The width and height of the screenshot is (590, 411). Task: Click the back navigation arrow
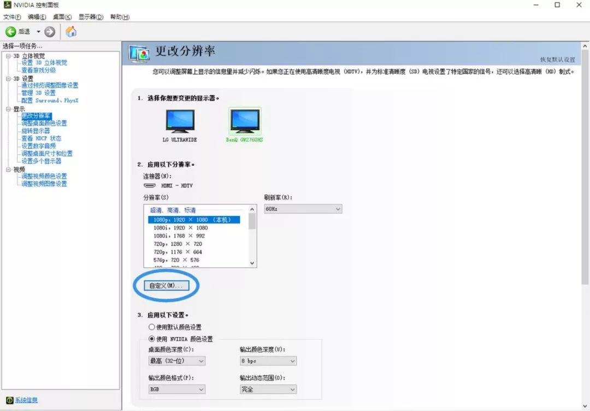point(11,31)
